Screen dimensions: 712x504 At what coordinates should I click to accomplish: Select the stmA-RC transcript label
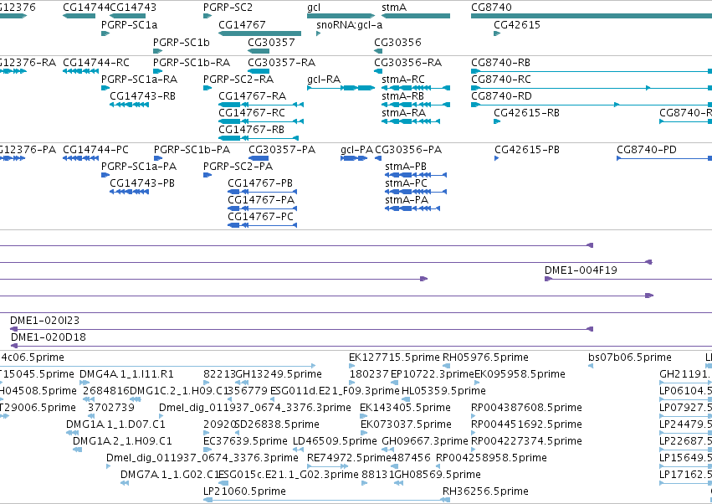[402, 79]
